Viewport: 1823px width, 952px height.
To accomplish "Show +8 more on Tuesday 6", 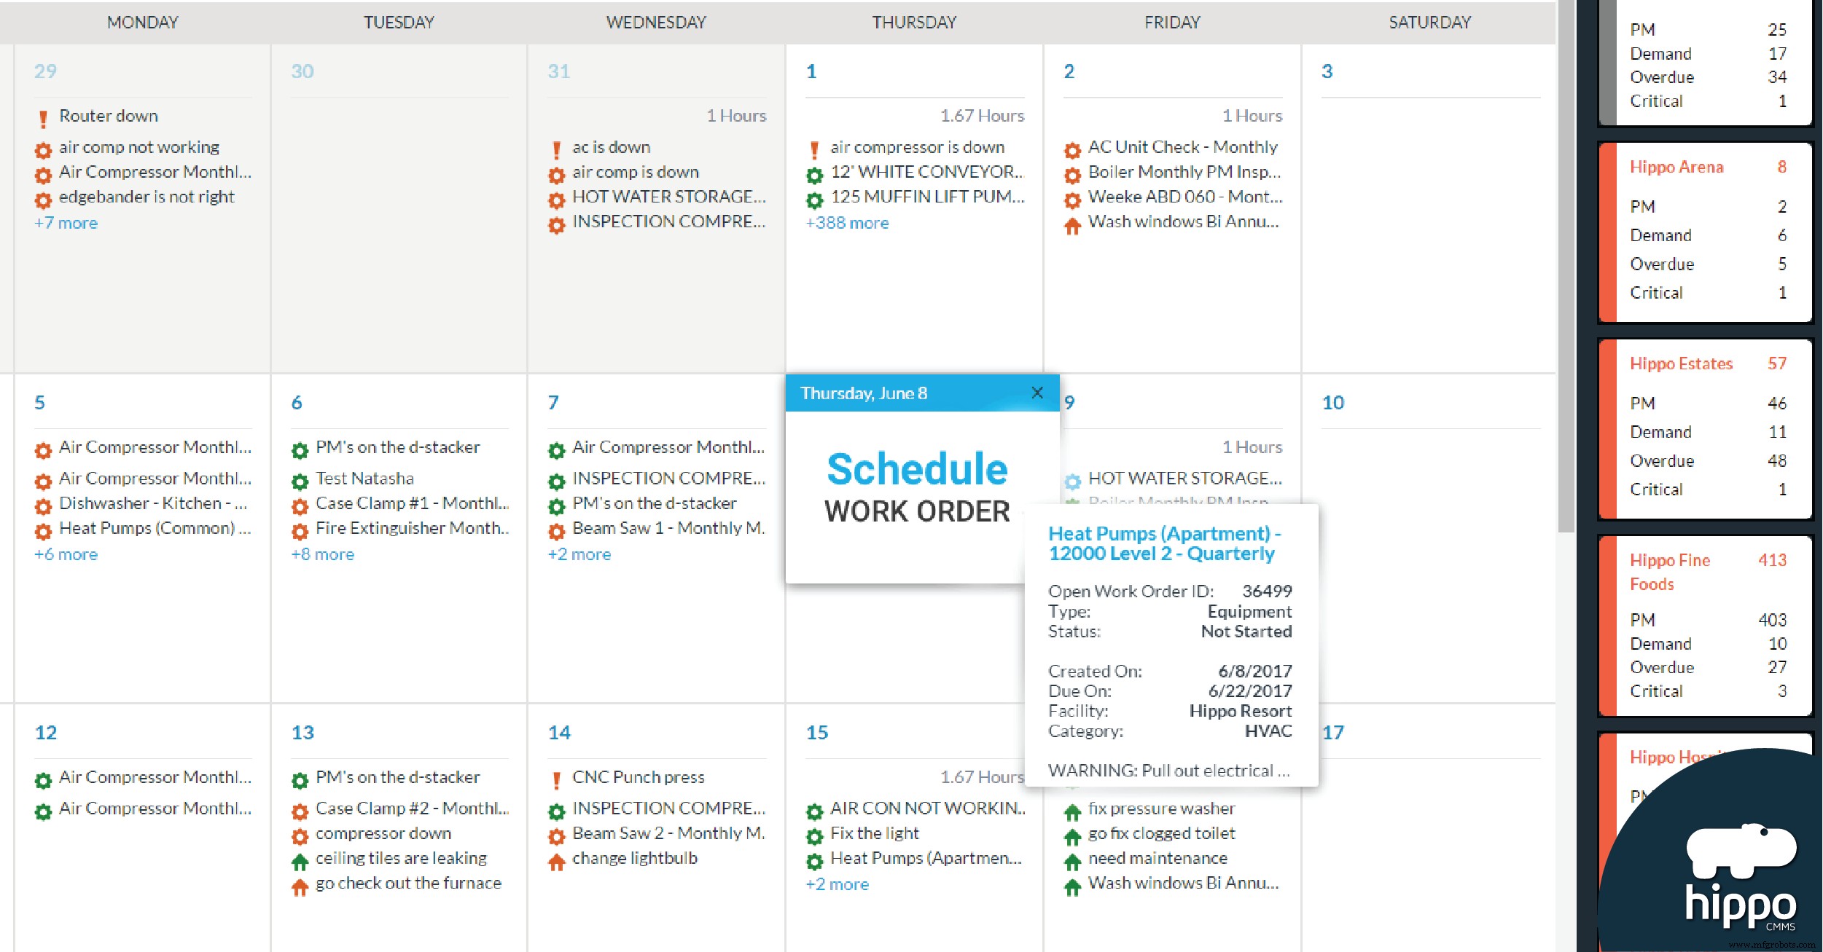I will 322,554.
